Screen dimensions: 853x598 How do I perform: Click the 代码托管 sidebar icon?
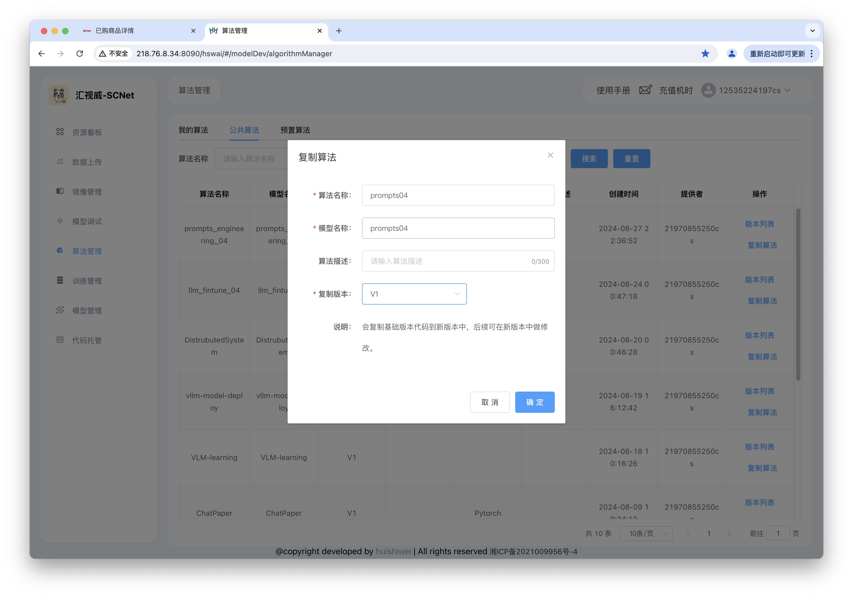point(60,340)
